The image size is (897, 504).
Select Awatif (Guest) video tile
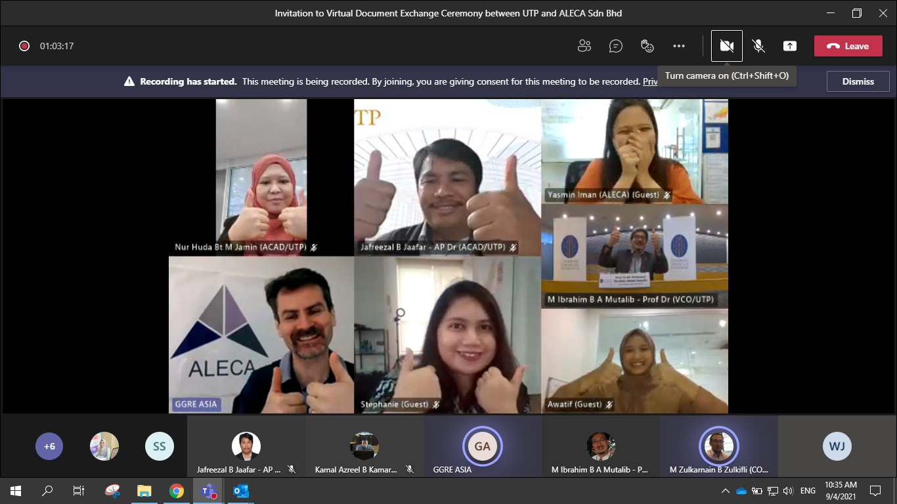click(x=635, y=361)
